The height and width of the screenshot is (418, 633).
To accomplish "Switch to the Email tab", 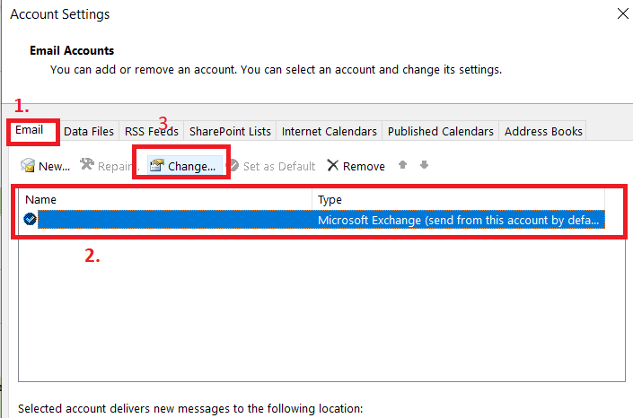I will 30,131.
